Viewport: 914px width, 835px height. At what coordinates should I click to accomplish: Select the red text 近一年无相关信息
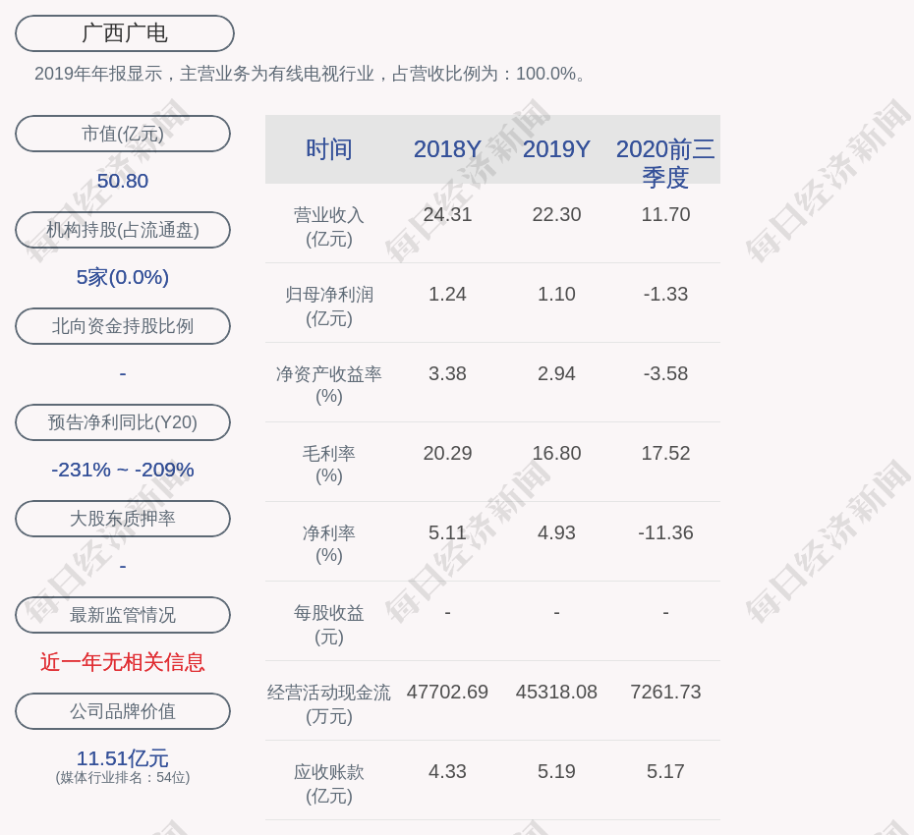pyautogui.click(x=123, y=662)
